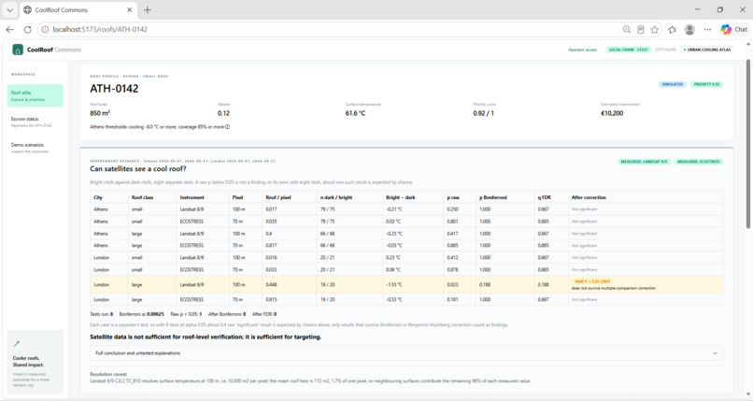Reload the page with the refresh icon
This screenshot has width=753, height=401.
[27, 29]
